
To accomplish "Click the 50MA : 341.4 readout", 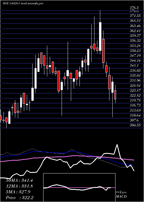I will 19,180.
